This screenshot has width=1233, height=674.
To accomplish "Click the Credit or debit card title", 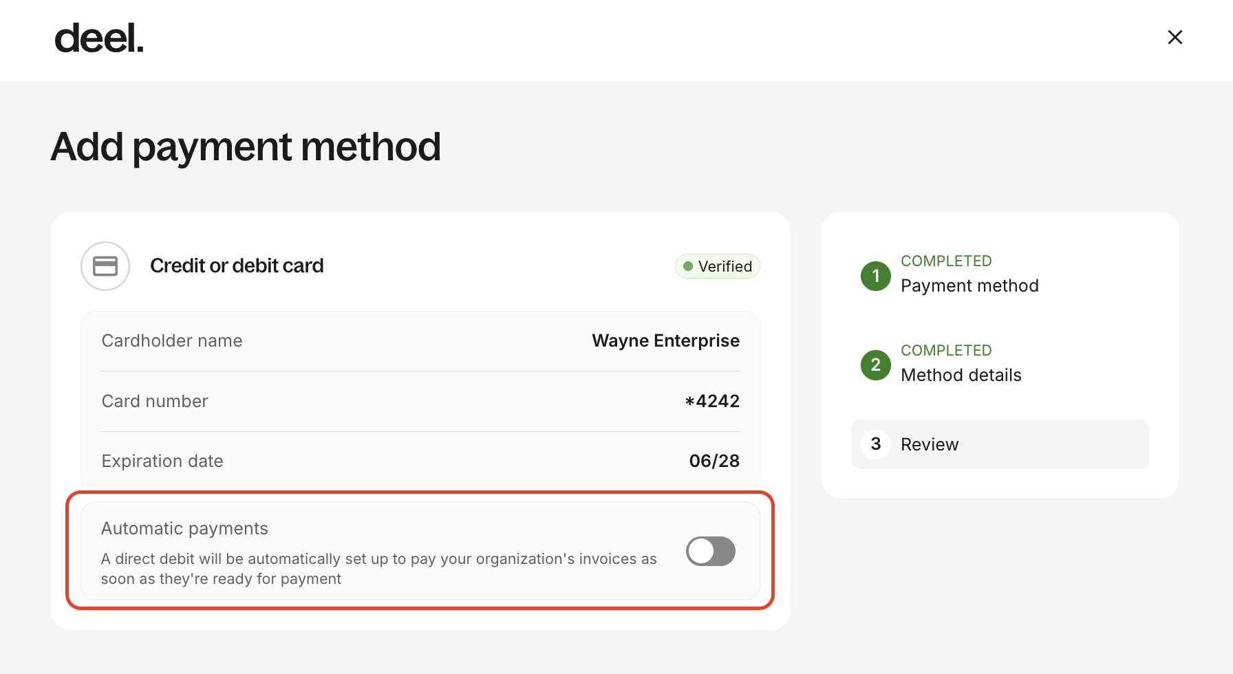I will [x=237, y=266].
